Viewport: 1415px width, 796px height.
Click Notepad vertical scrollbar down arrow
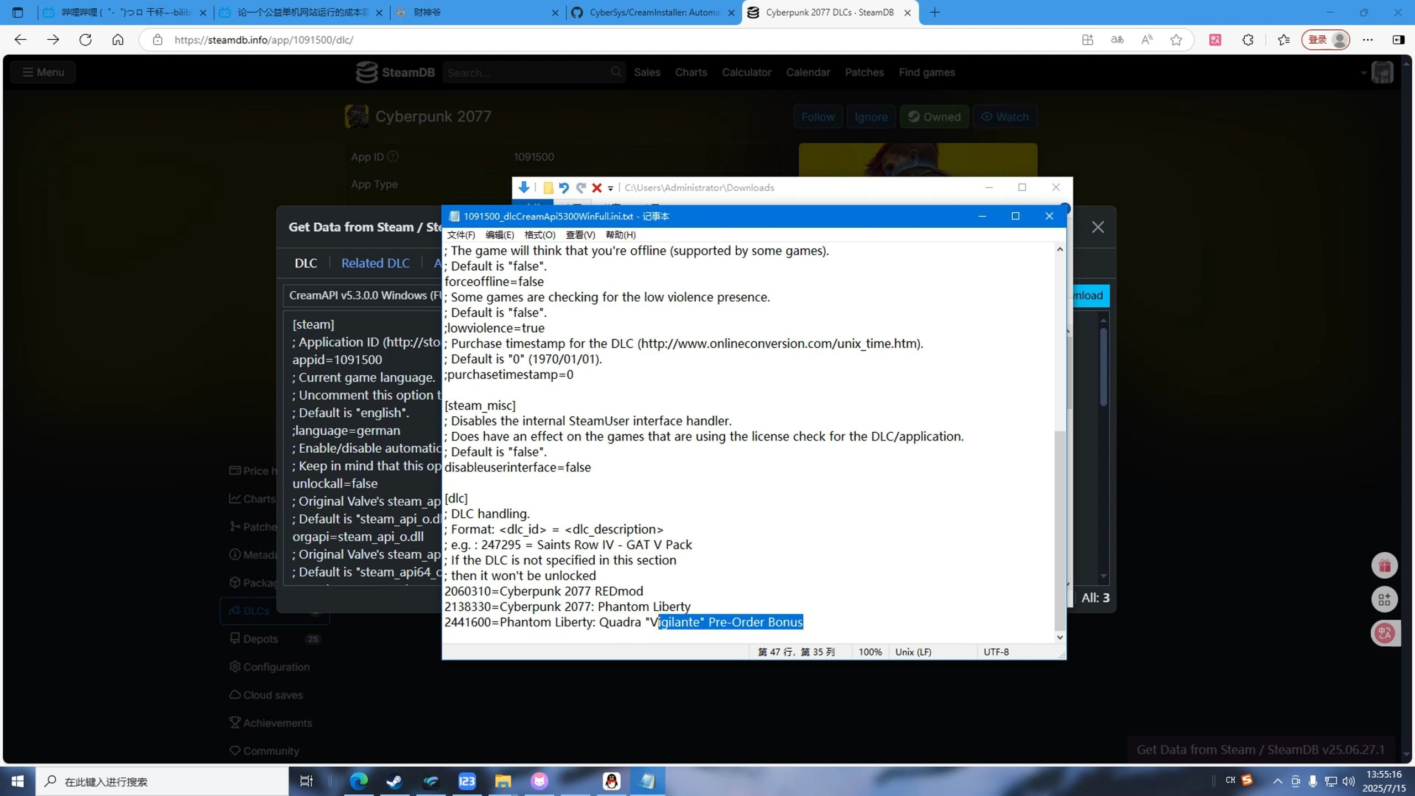pyautogui.click(x=1060, y=637)
